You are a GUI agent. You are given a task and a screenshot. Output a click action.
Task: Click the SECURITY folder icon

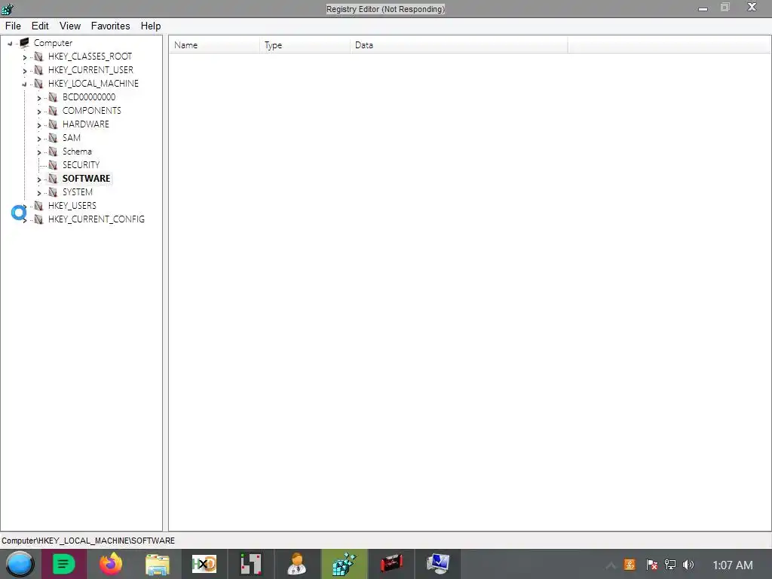pyautogui.click(x=53, y=165)
